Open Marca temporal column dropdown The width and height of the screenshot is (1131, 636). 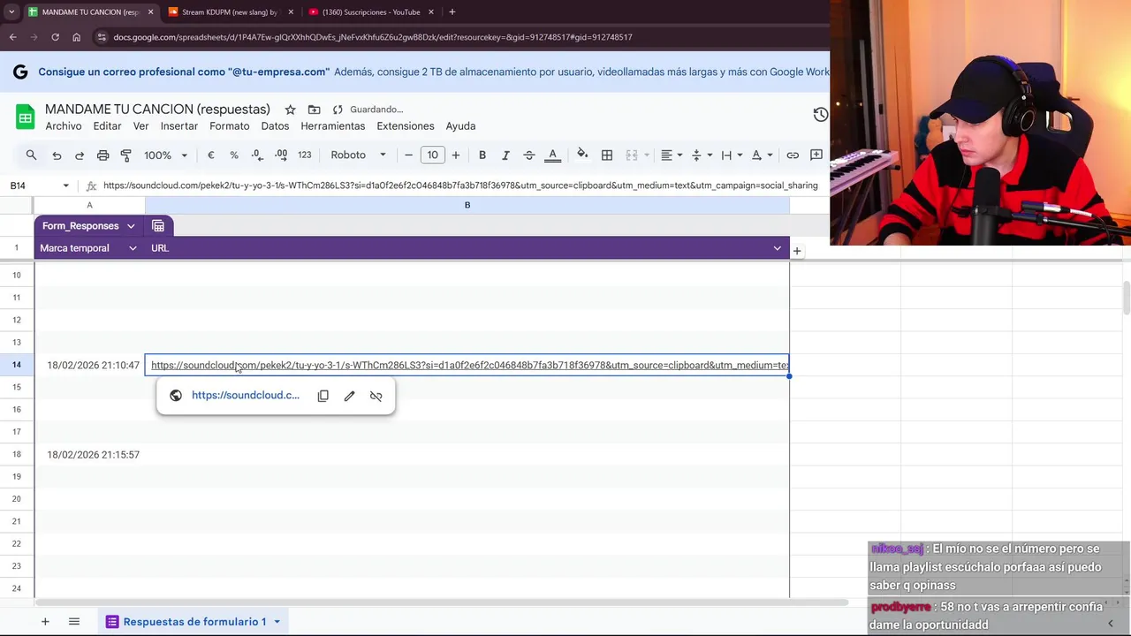[133, 248]
